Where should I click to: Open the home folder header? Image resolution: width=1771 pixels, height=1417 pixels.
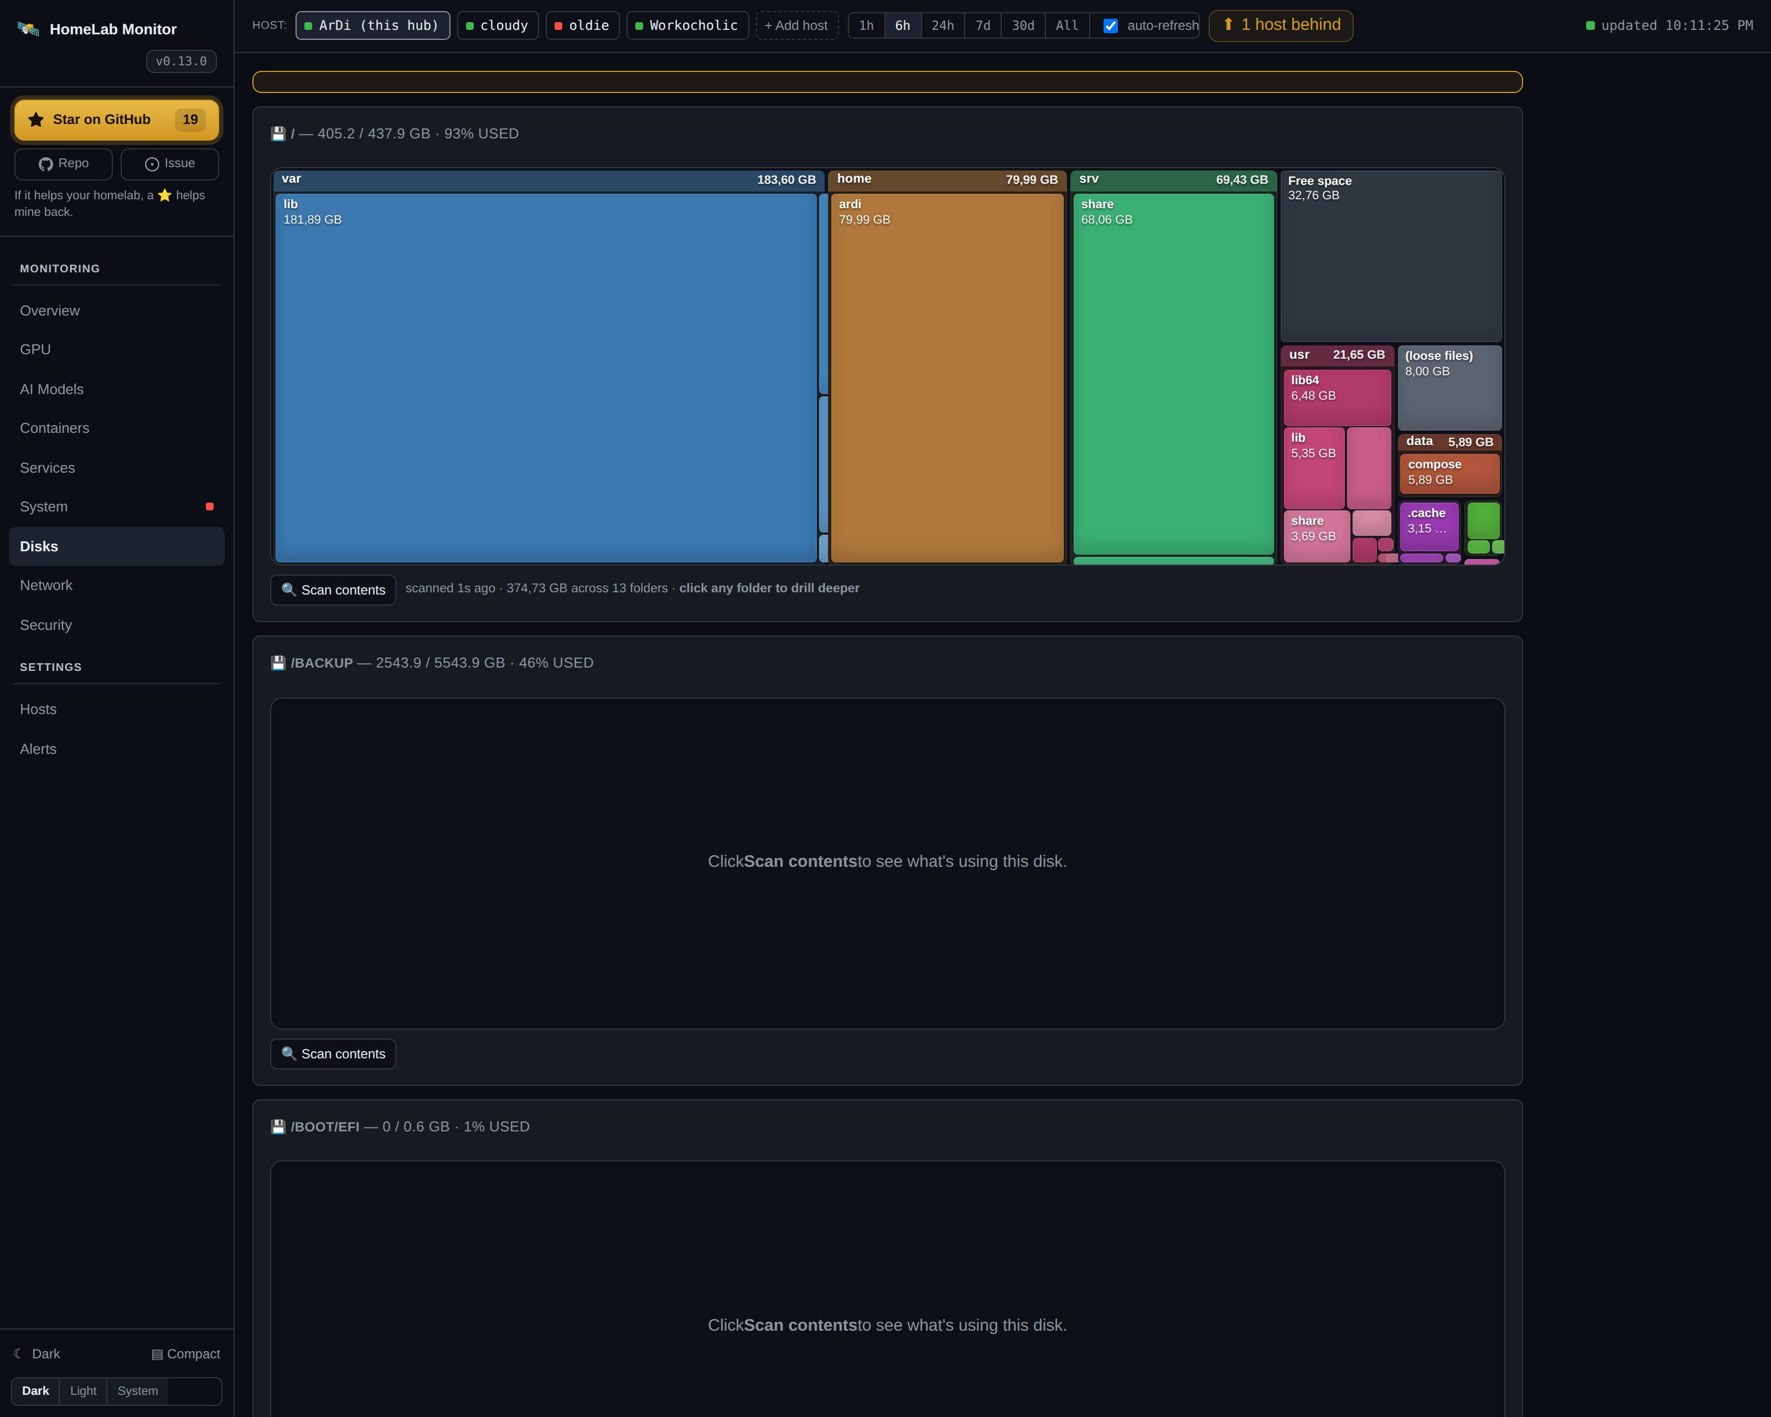point(947,180)
